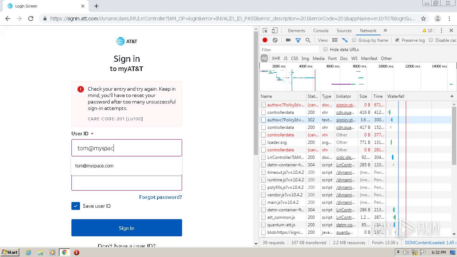Image resolution: width=457 pixels, height=257 pixels.
Task: Show more DevTools tabs chevron
Action: [385, 31]
